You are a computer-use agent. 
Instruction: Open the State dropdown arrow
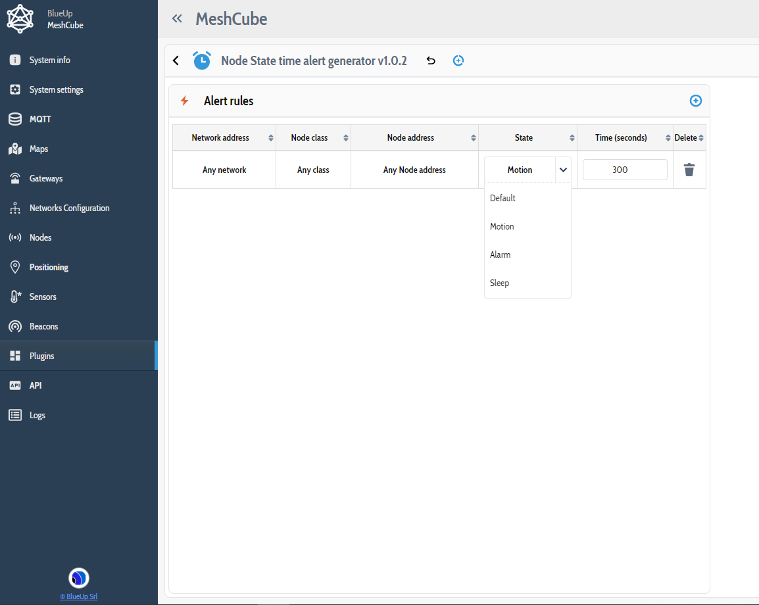coord(563,170)
